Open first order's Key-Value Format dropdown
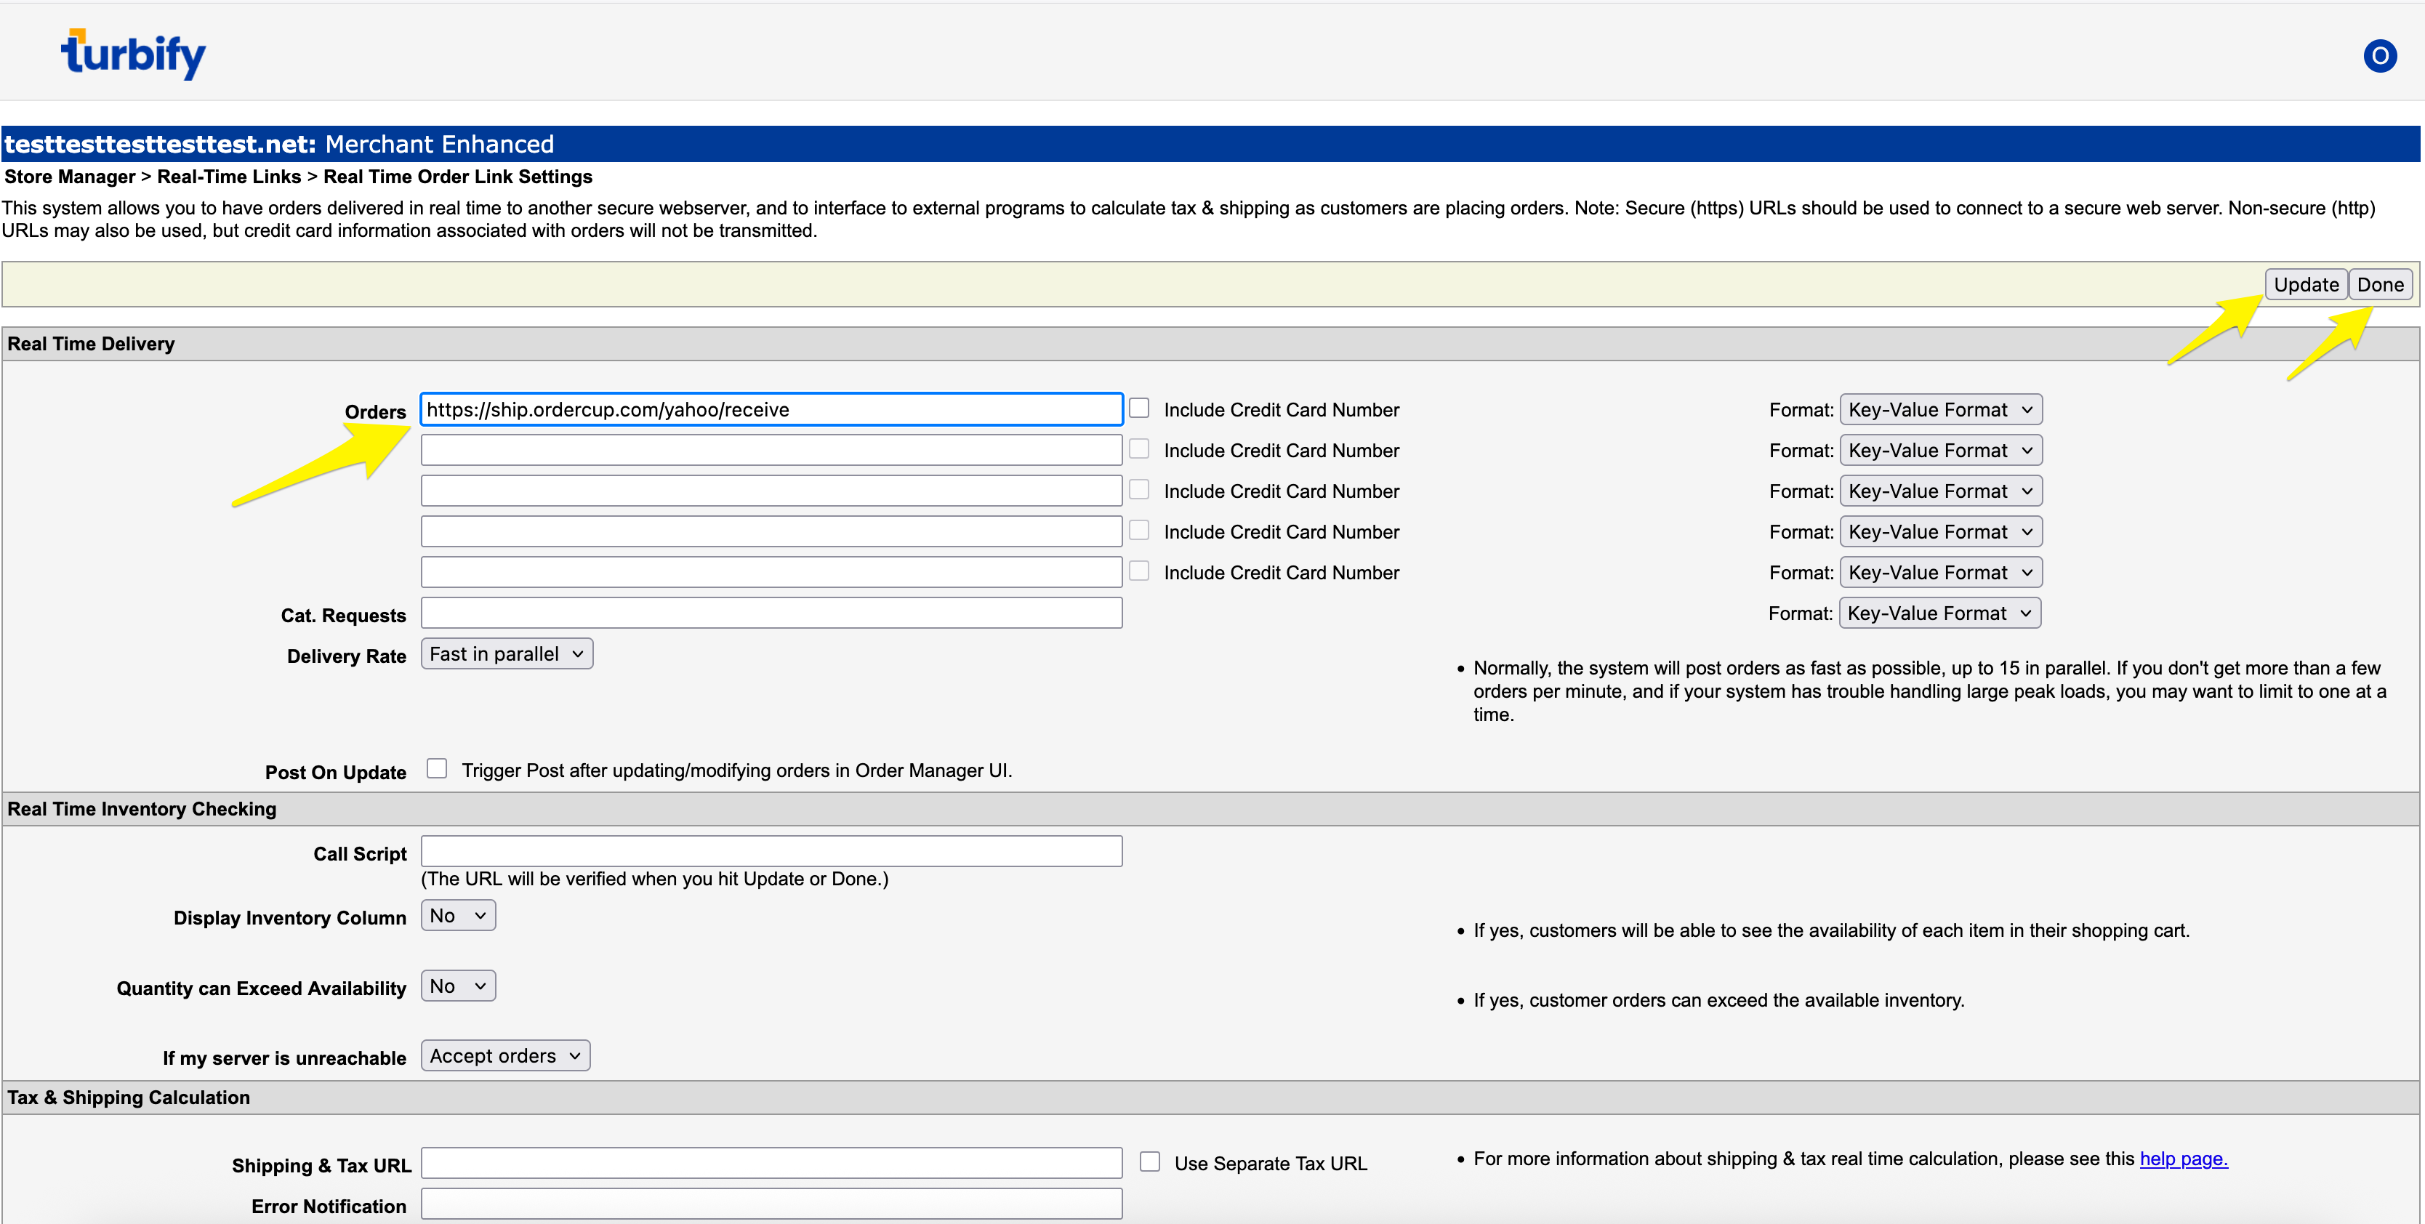 pos(1939,409)
